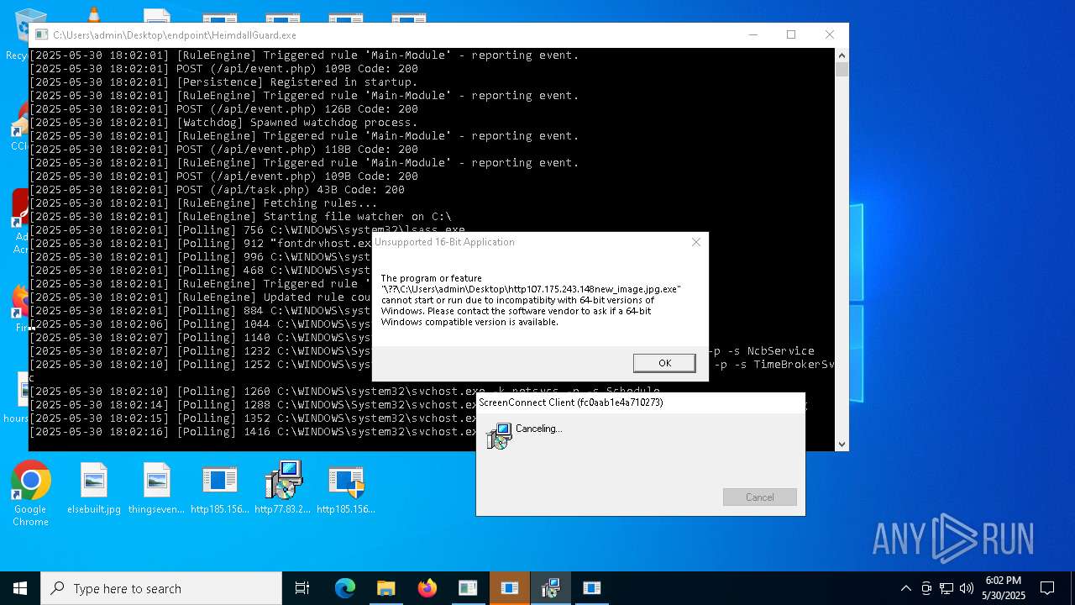The height and width of the screenshot is (605, 1075).
Task: Click the '[Persistence] Registered in startup.' log line
Action: pos(223,82)
